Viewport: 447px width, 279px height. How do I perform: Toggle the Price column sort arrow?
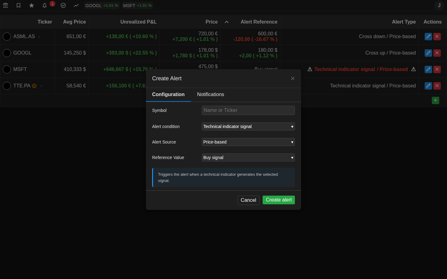(227, 22)
